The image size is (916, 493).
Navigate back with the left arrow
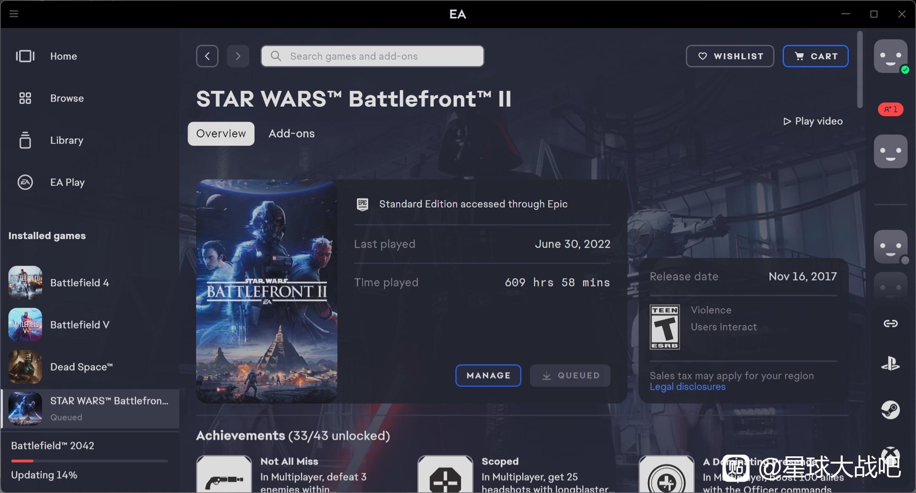pos(207,56)
